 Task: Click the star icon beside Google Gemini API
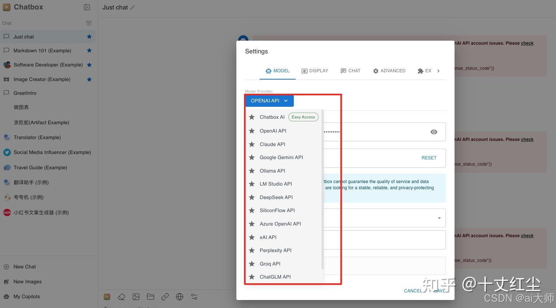click(252, 157)
